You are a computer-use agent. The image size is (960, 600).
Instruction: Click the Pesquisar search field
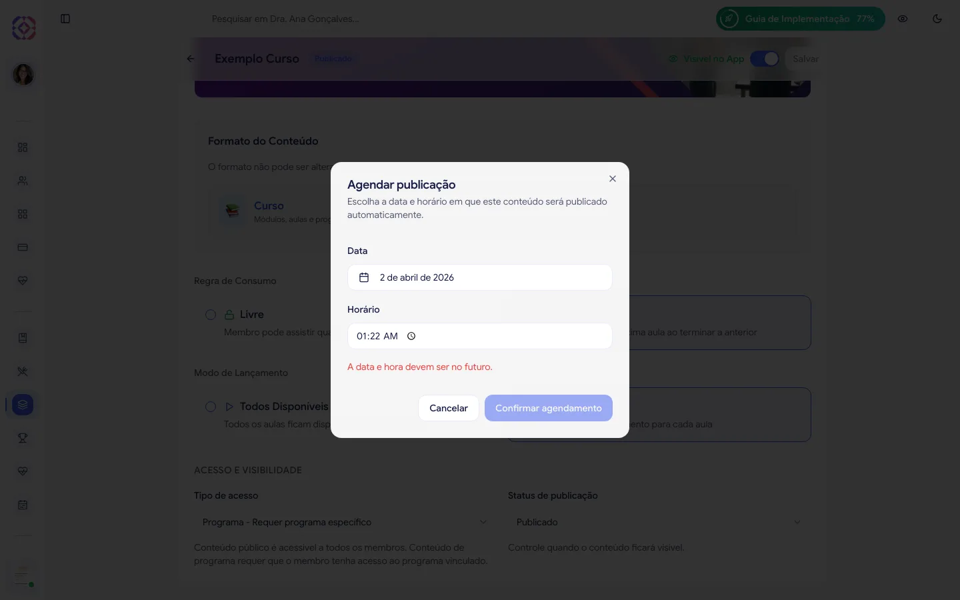coord(285,19)
